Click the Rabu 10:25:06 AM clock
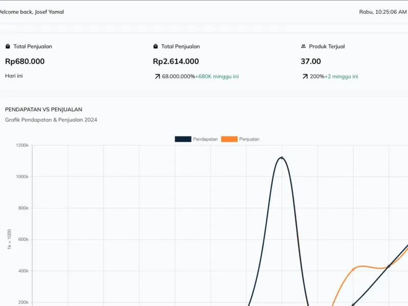This screenshot has width=408, height=306. click(x=382, y=12)
